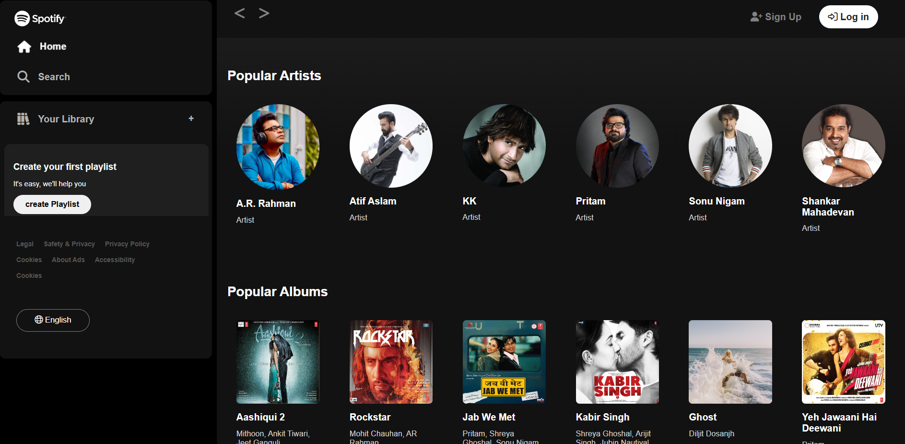Open the Search menu item

click(54, 77)
